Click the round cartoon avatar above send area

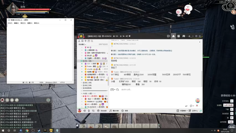point(198,100)
